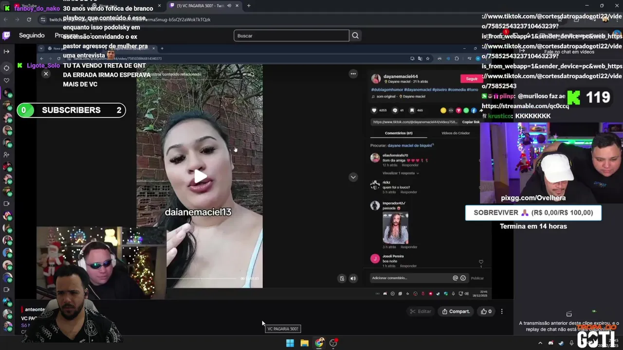Bookmark the TikTok video 465 icon
Screen dimensions: 623x350
[412, 110]
